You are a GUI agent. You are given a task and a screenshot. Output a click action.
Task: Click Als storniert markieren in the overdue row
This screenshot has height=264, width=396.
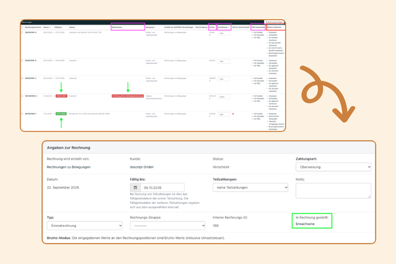(x=273, y=108)
